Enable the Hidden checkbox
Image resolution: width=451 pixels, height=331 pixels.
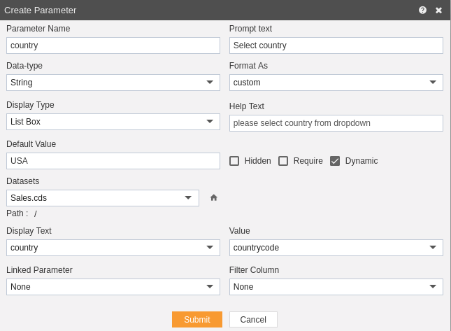[x=234, y=161]
